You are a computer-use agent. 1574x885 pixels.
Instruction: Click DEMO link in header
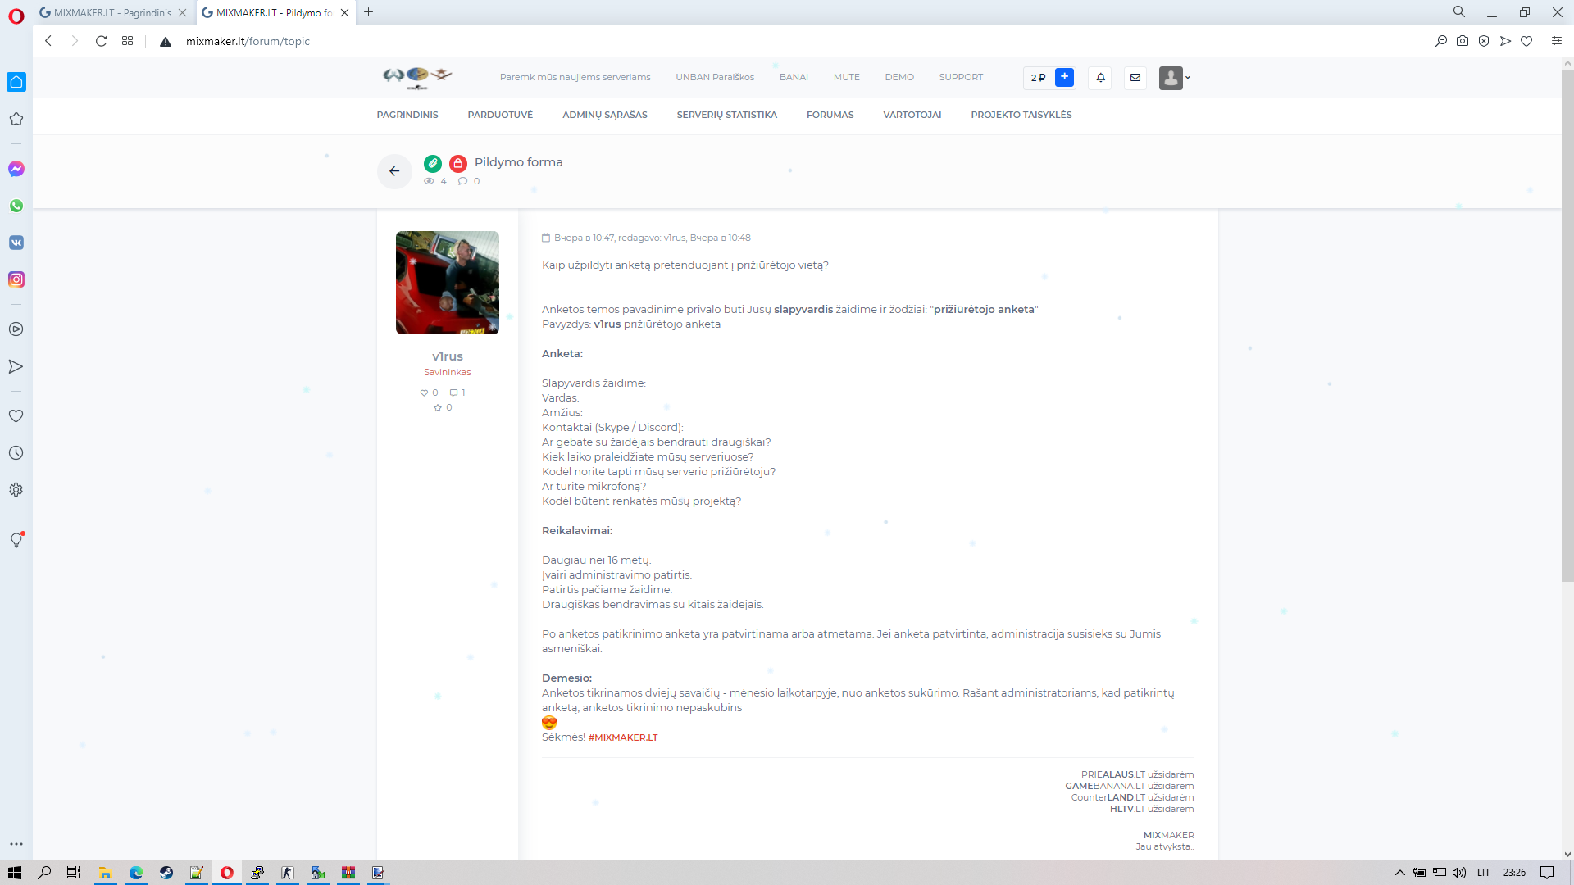(899, 77)
